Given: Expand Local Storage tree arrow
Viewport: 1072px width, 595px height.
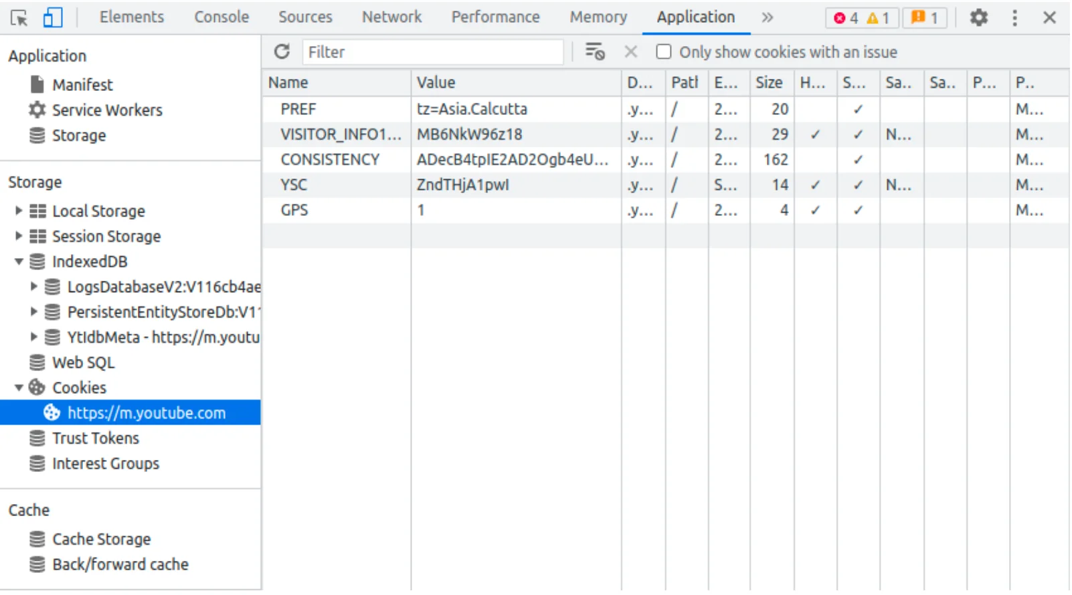Looking at the screenshot, I should [19, 211].
